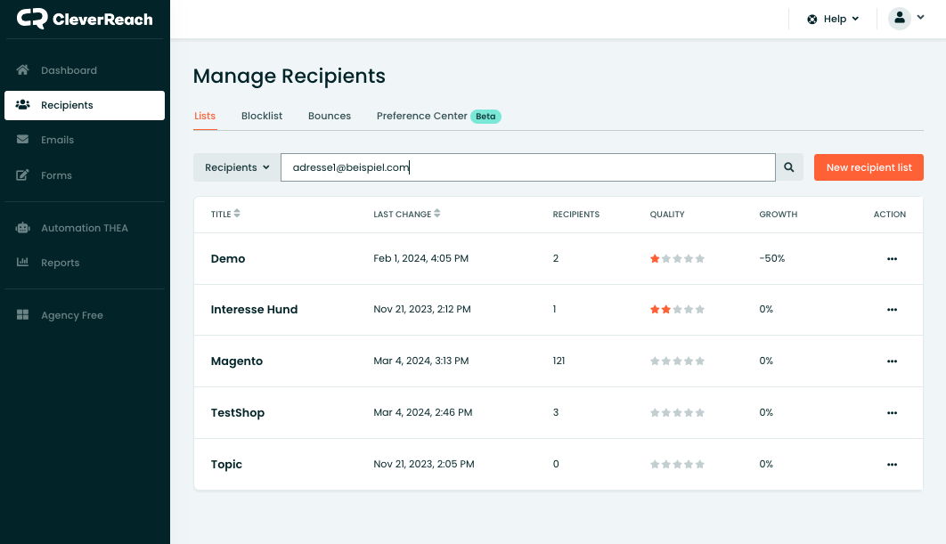Sort lists by Title column
Screen dimensions: 946x544
[x=225, y=215]
